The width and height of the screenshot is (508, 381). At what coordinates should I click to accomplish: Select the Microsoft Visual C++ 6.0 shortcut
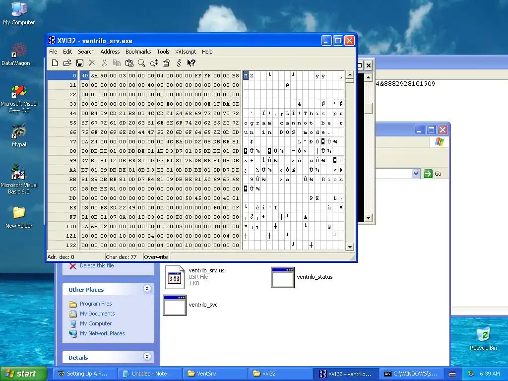coord(19,99)
